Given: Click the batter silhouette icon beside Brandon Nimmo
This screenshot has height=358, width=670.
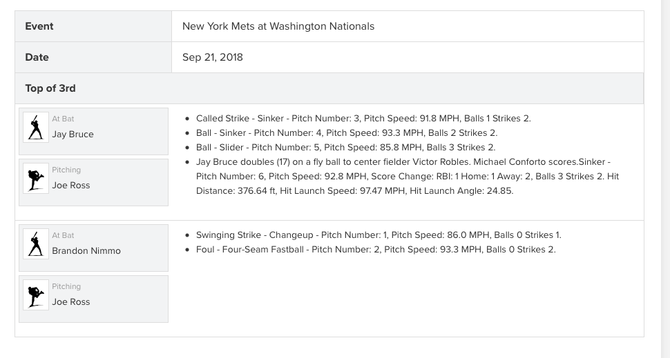Looking at the screenshot, I should [x=36, y=244].
